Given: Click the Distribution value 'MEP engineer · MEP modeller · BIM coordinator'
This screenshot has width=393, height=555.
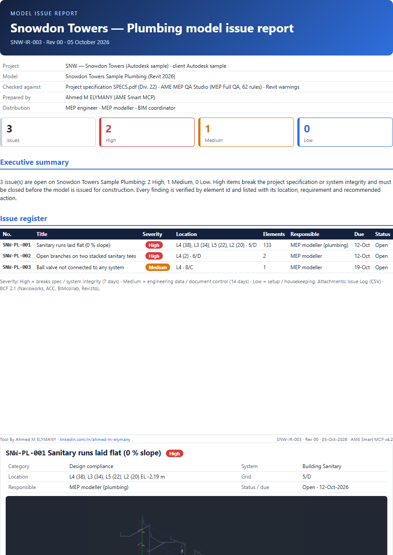Looking at the screenshot, I should (x=121, y=108).
